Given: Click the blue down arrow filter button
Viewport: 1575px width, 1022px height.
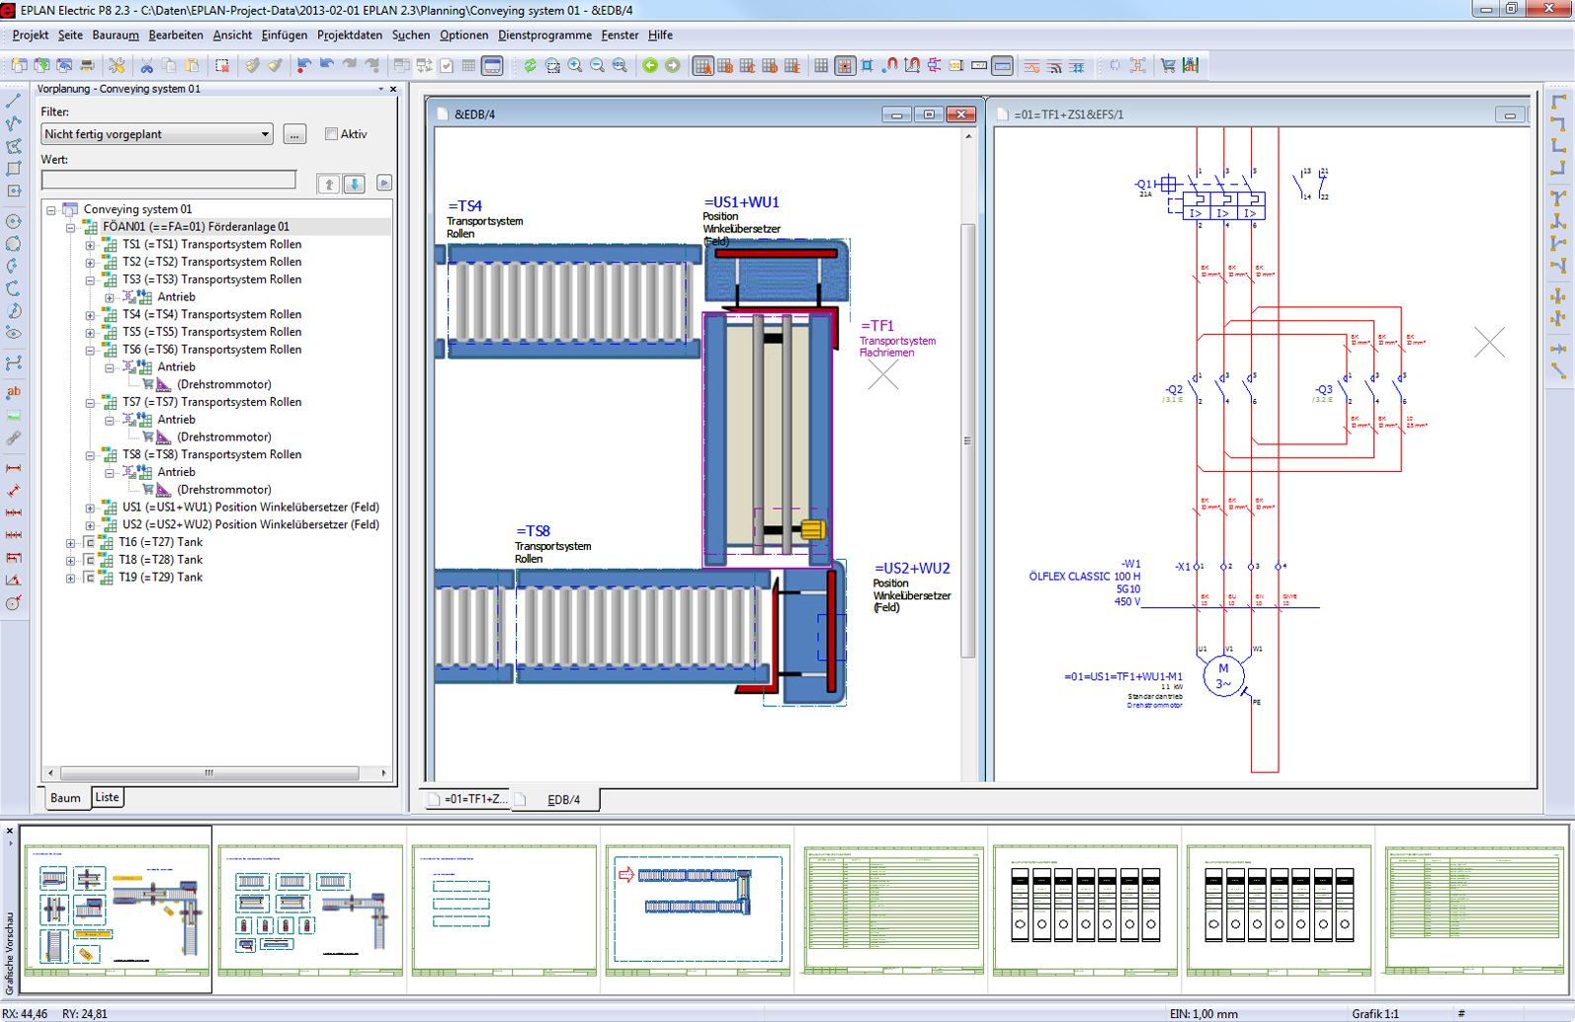Looking at the screenshot, I should [x=355, y=184].
